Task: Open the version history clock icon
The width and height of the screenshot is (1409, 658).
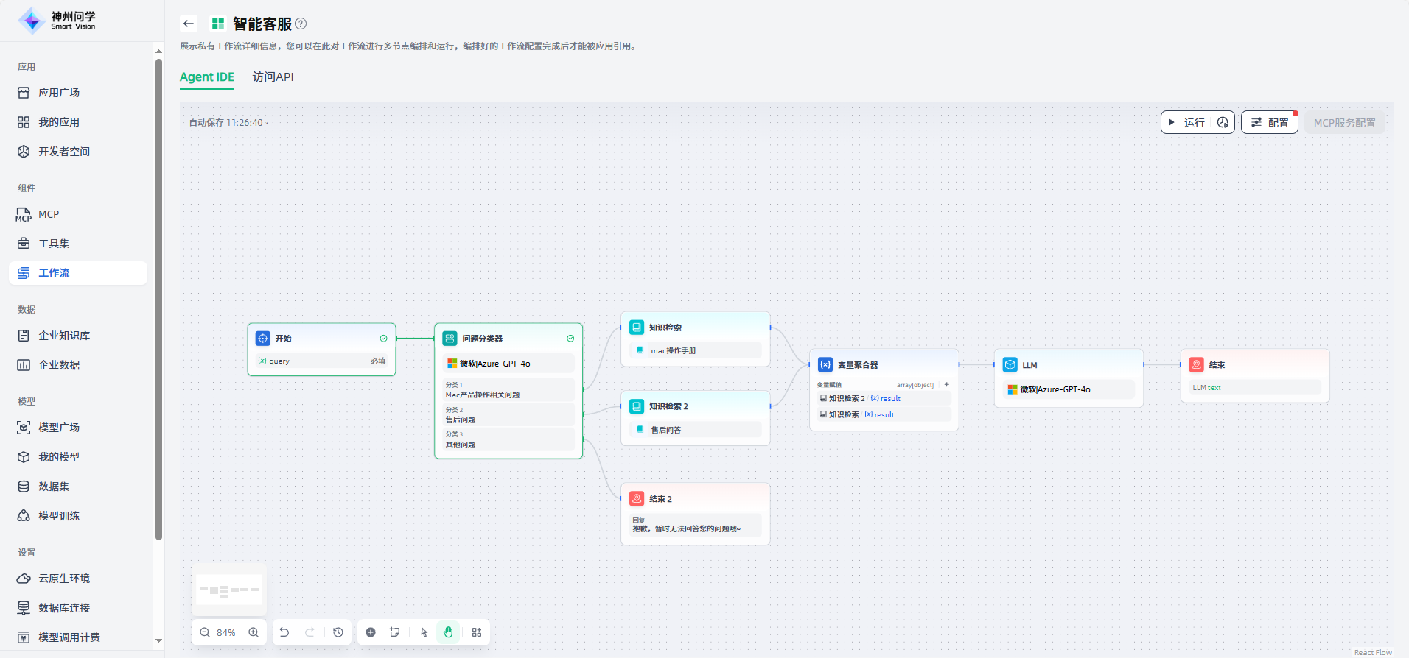Action: click(338, 632)
